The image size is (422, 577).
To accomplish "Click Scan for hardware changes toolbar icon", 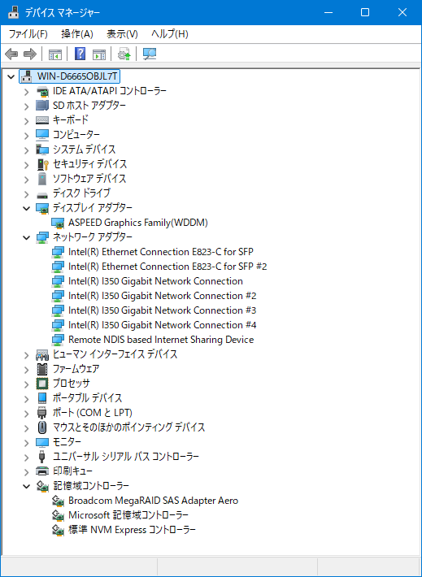I will click(150, 54).
